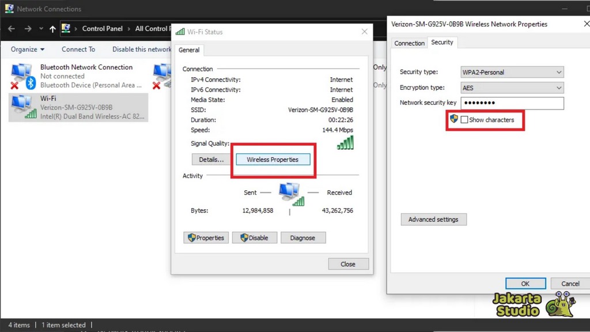Click Disable this network device
Screen dimensions: 590x332
(142, 50)
